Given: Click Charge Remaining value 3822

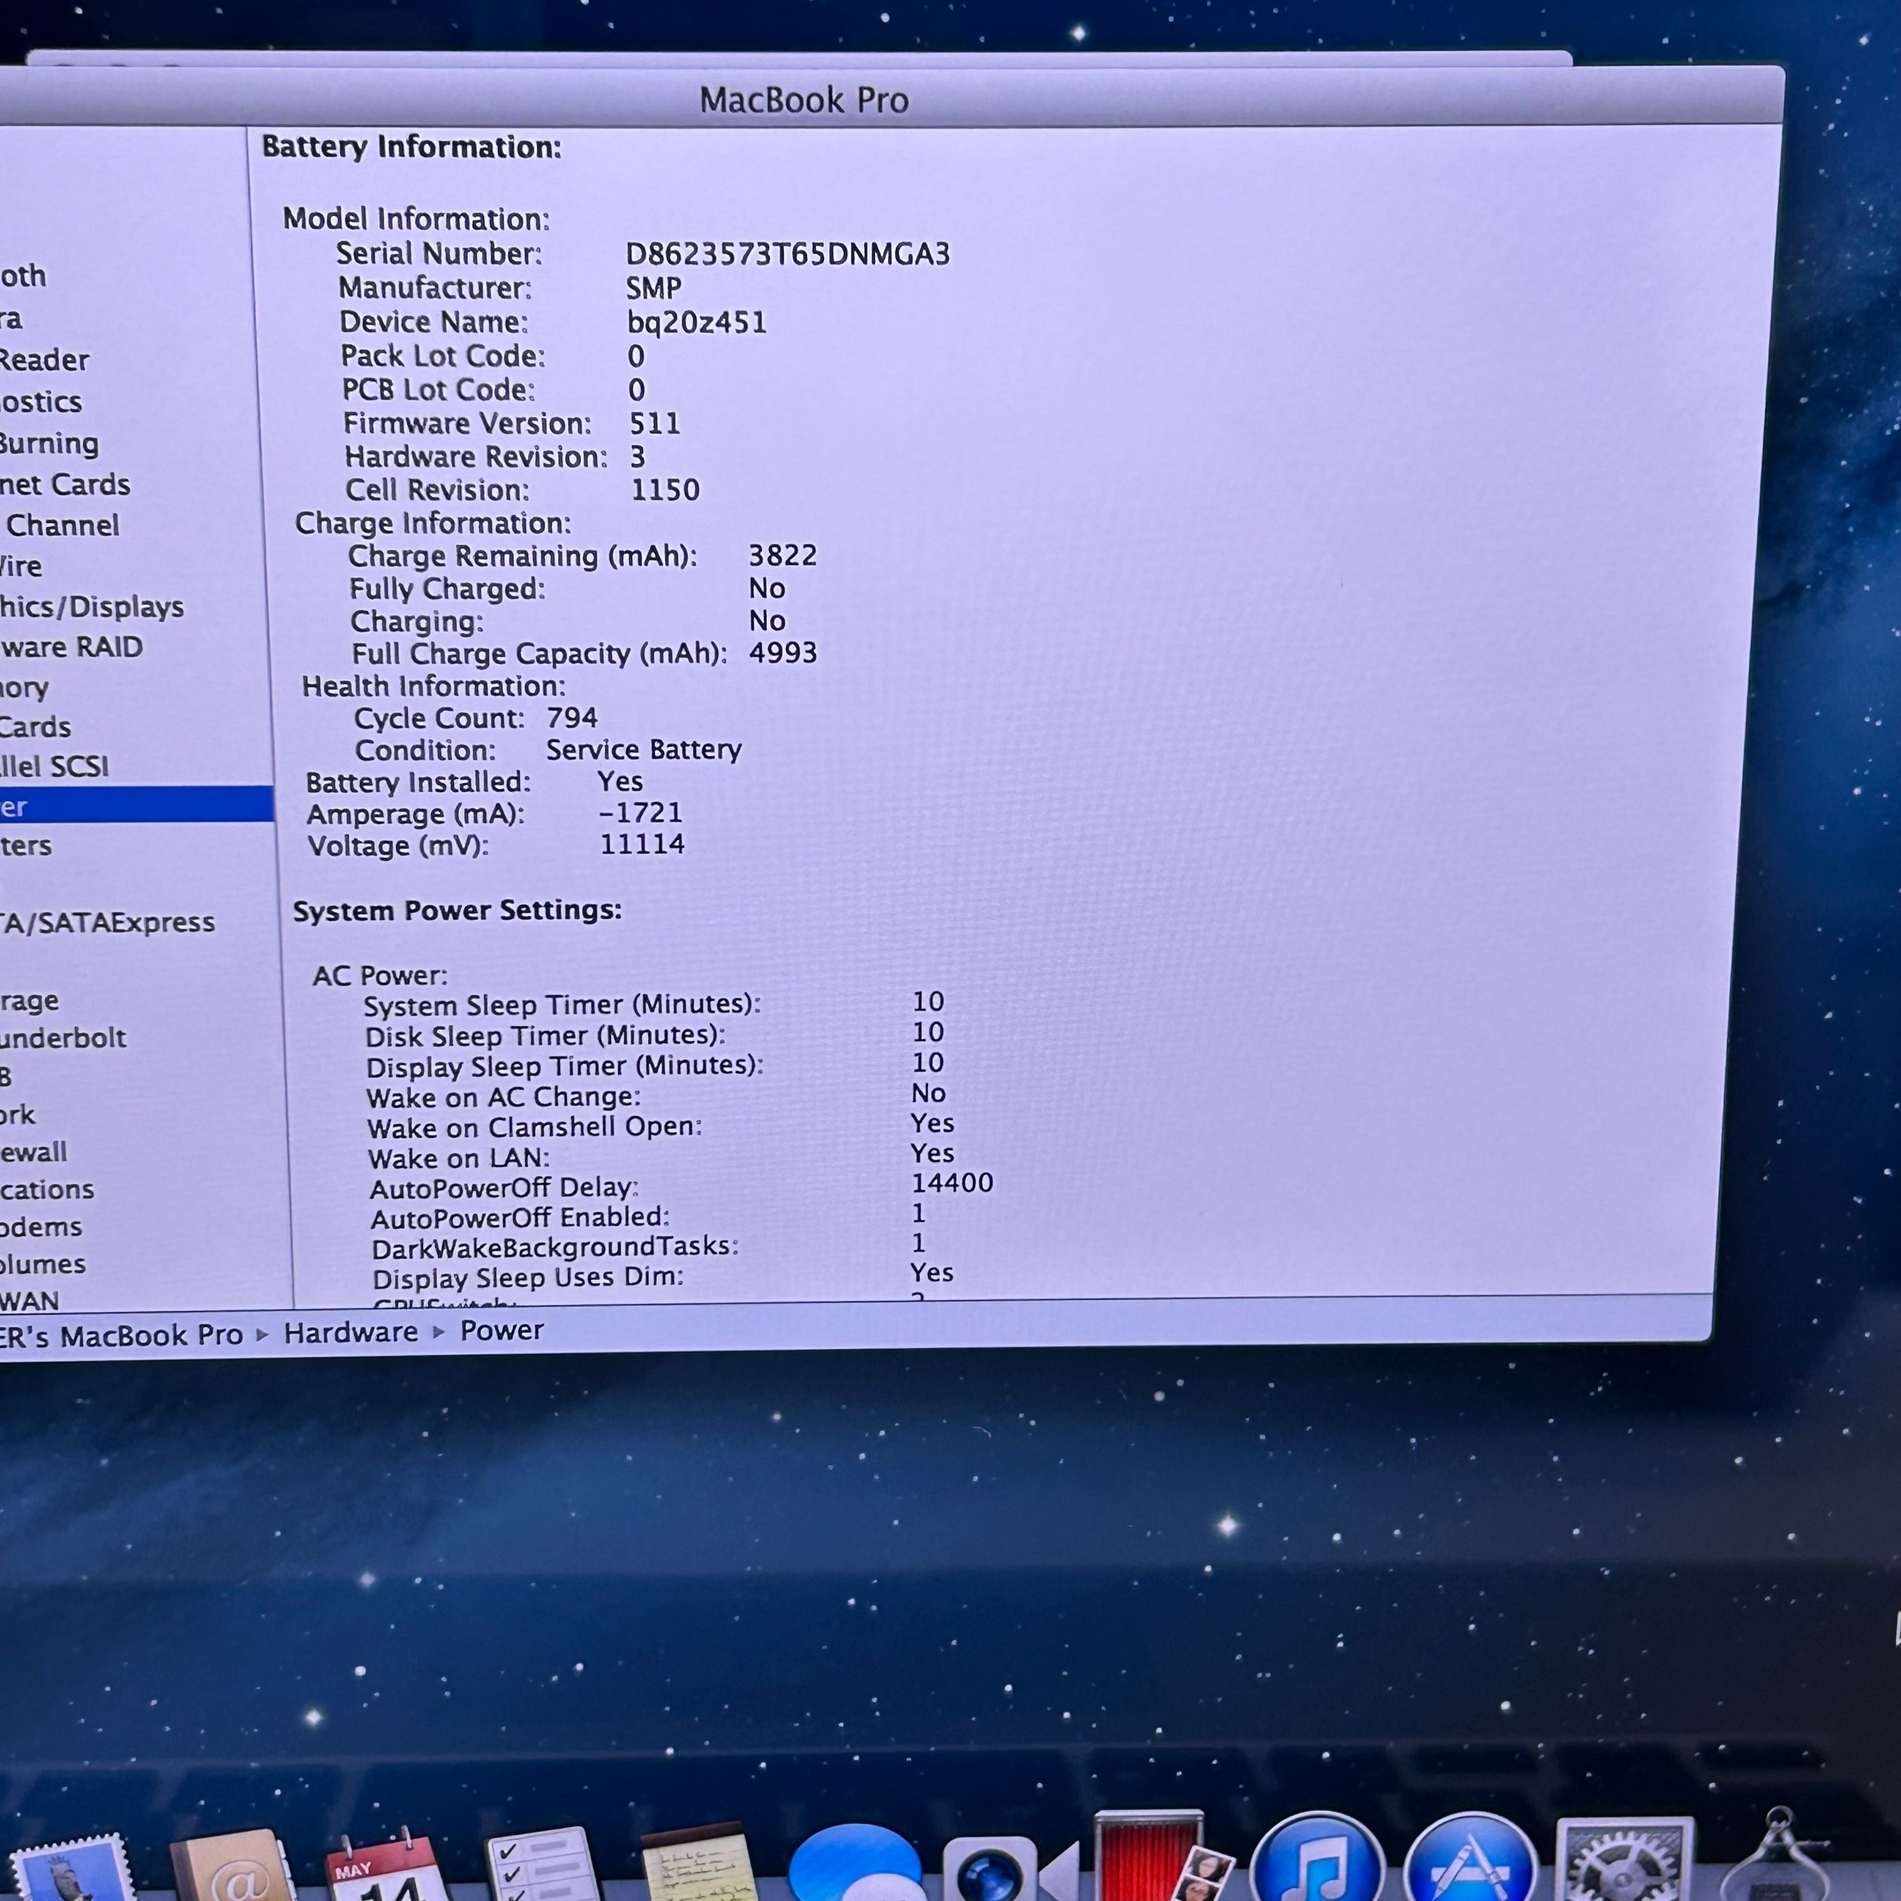Looking at the screenshot, I should (x=782, y=555).
